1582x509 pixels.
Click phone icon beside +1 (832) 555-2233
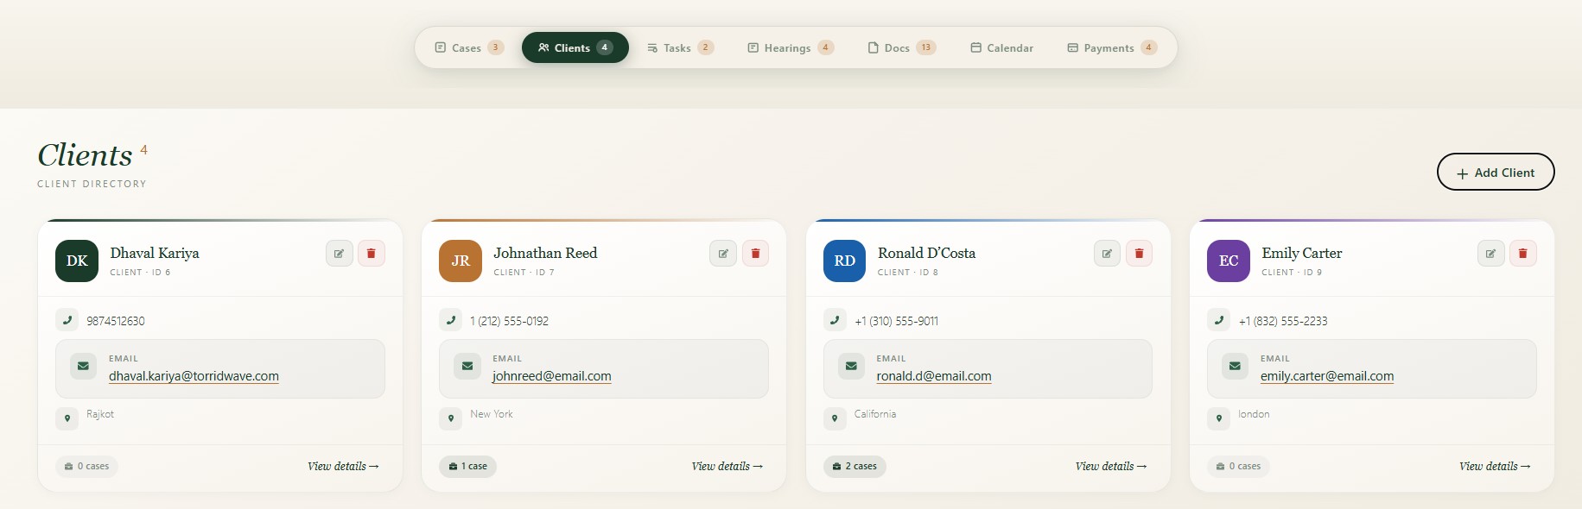[x=1218, y=320]
